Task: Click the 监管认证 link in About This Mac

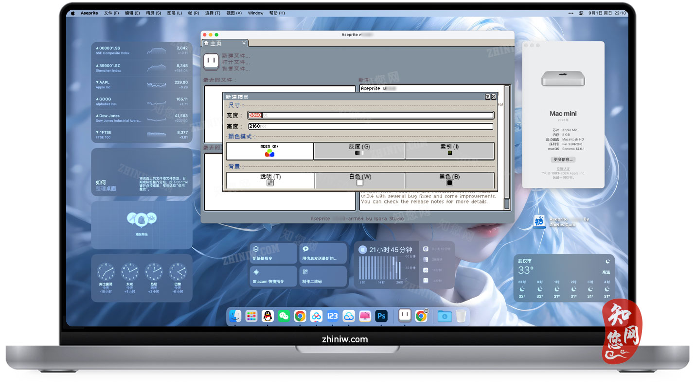Action: 563,169
